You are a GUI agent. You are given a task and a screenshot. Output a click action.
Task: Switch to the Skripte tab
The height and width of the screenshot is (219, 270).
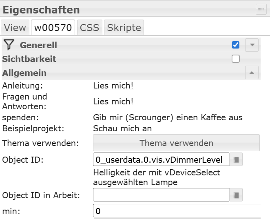[124, 28]
